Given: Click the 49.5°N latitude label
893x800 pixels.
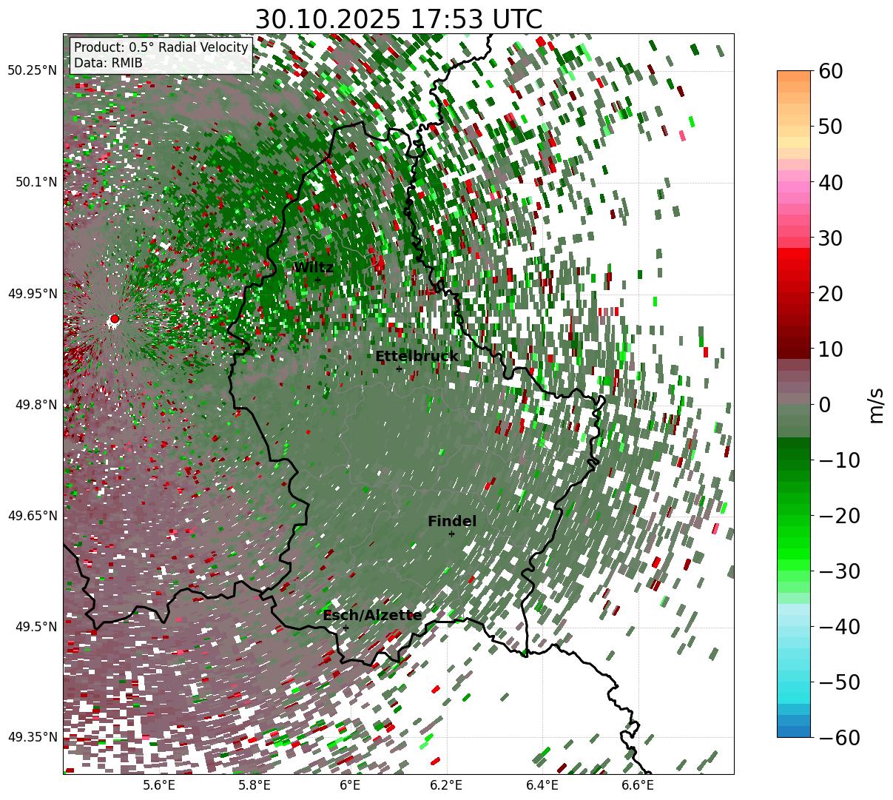Looking at the screenshot, I should coord(36,627).
